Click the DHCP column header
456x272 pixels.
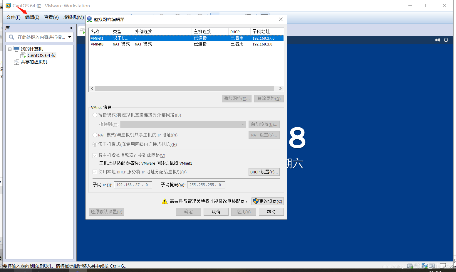click(x=239, y=31)
